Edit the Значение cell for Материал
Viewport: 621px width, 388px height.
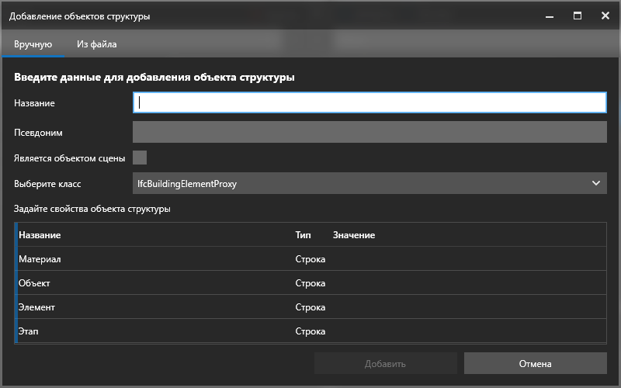(x=466, y=259)
